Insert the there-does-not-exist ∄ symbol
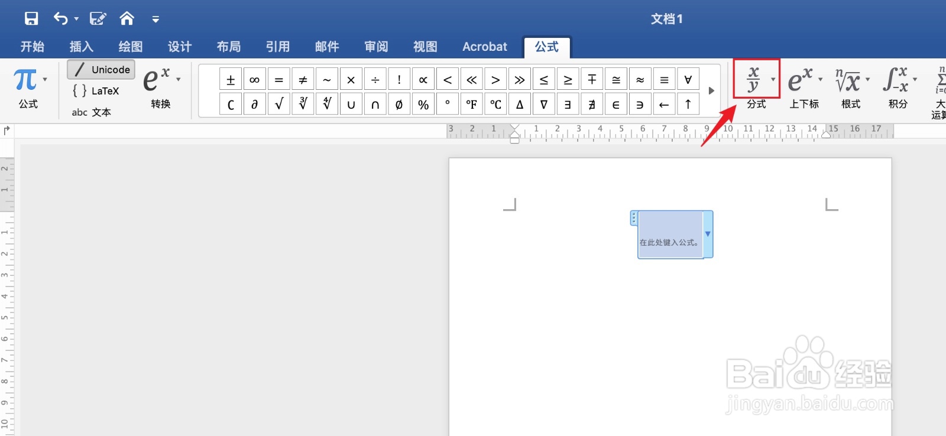 pyautogui.click(x=592, y=104)
